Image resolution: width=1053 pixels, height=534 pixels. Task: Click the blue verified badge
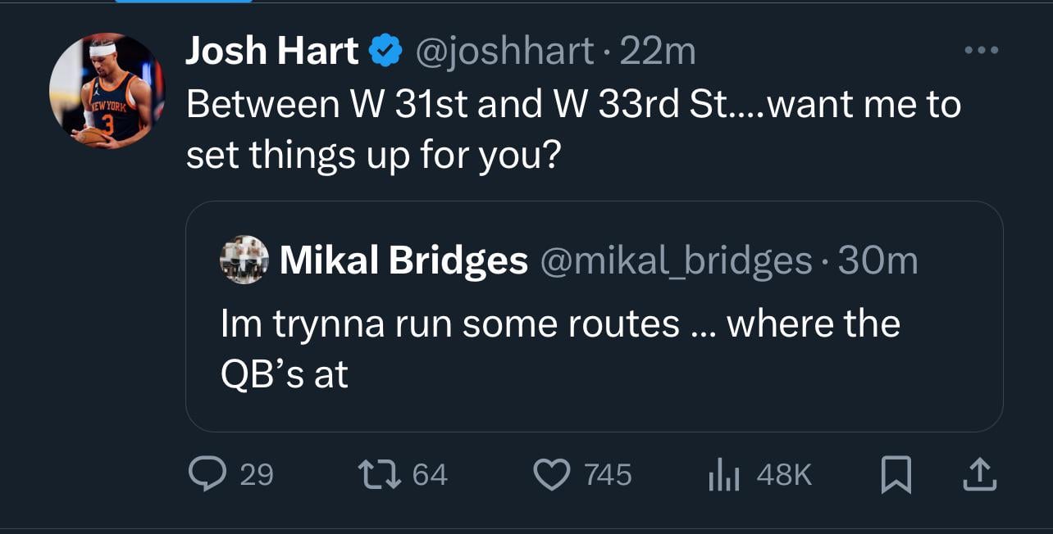click(x=385, y=52)
